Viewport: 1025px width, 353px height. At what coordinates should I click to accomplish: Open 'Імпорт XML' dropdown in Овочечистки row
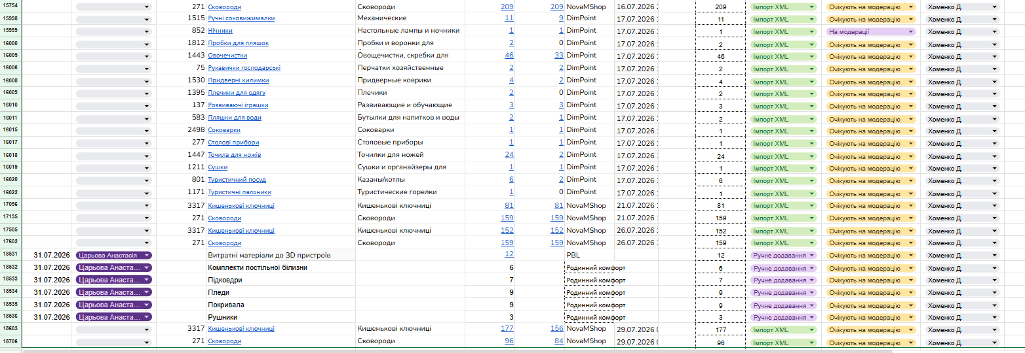783,56
